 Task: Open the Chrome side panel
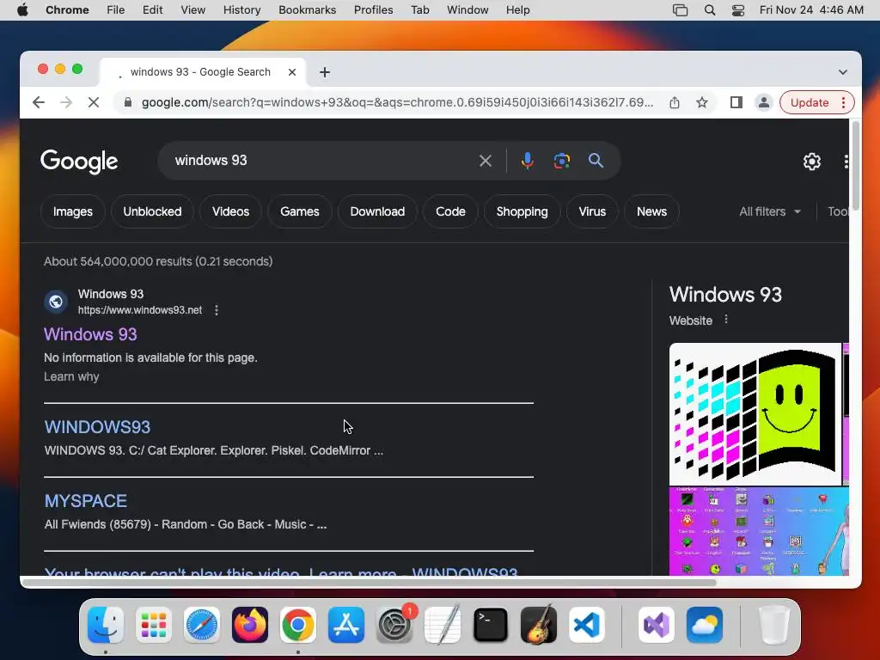coord(736,103)
